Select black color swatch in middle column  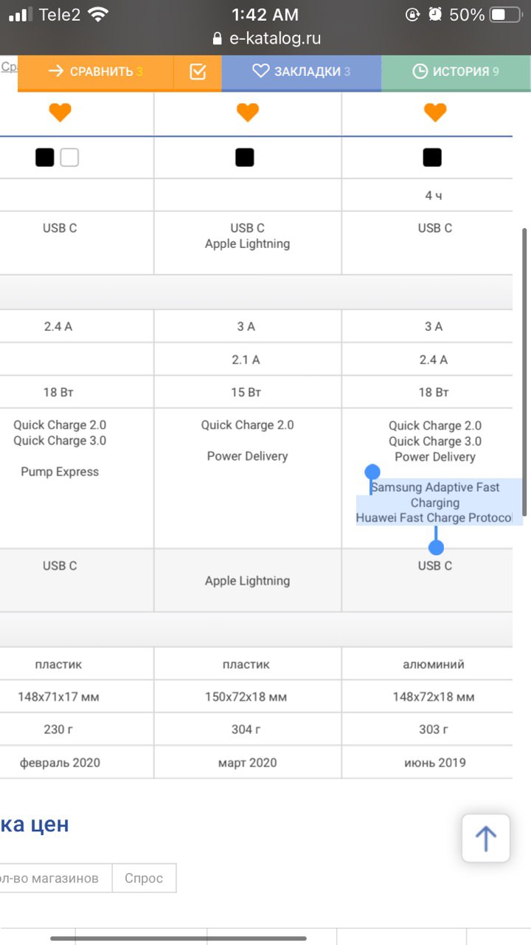245,157
